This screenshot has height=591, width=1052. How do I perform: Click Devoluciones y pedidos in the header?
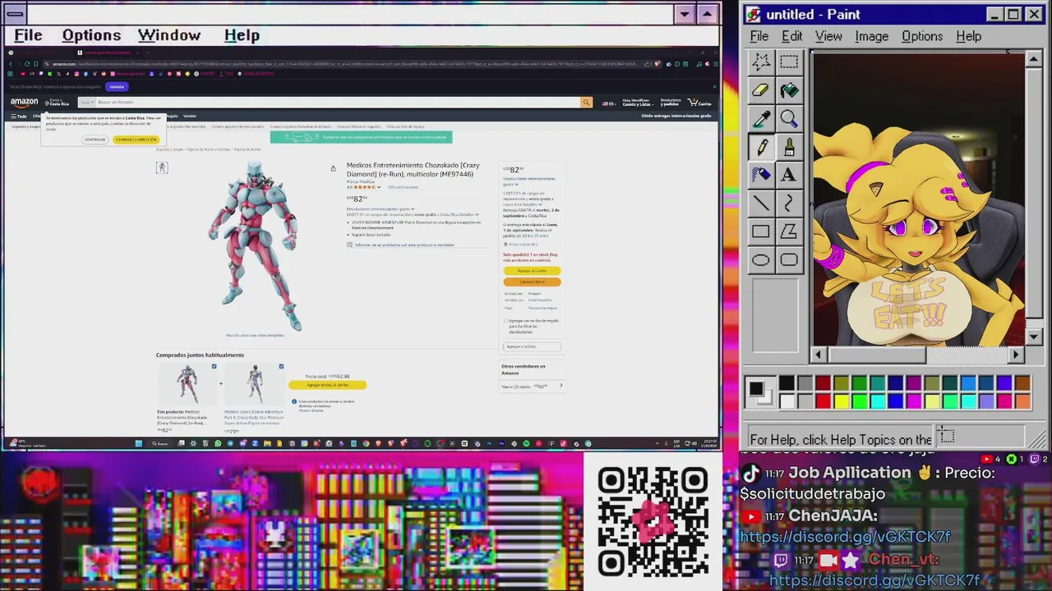coord(670,103)
